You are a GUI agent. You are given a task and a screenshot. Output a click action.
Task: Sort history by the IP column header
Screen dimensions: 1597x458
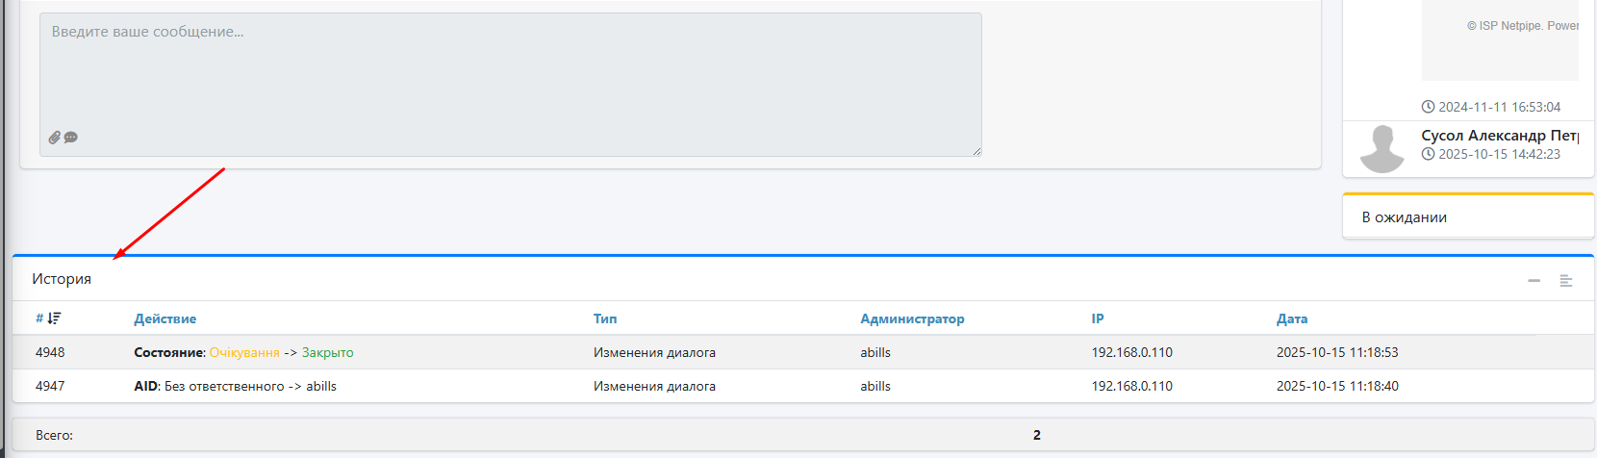pos(1097,318)
